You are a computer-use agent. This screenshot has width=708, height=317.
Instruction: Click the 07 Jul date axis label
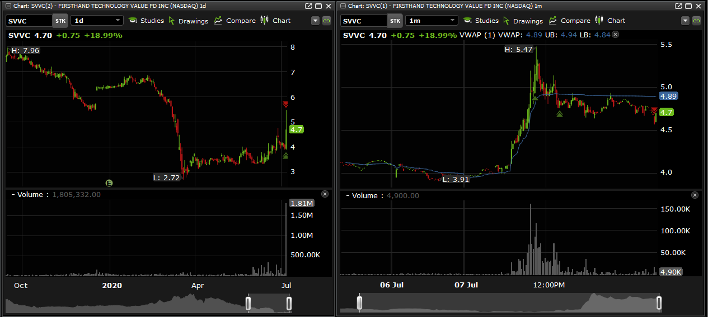pyautogui.click(x=466, y=285)
